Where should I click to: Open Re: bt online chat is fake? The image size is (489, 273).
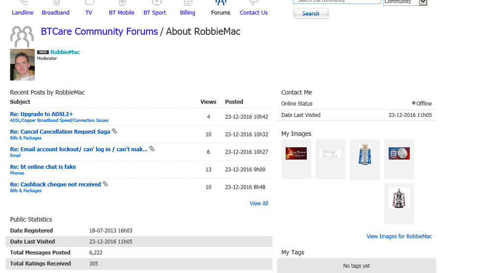43,167
